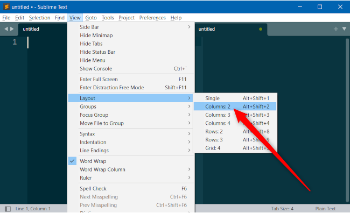Click Plain Text syntax selector in status bar
Viewport: 350px width, 213px height.
(x=325, y=209)
